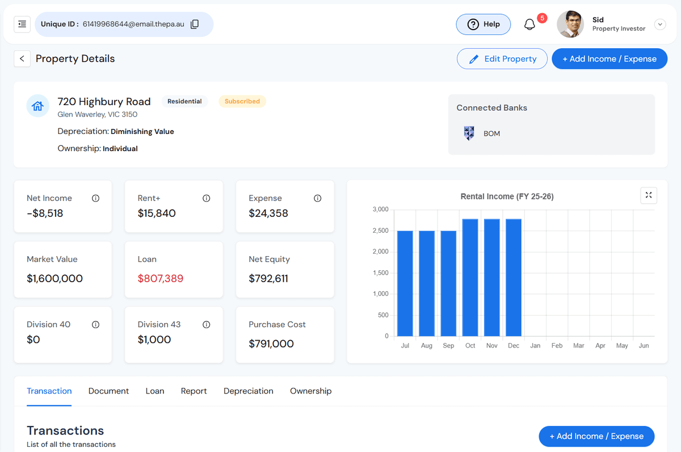Copy the Unique ID email address
The height and width of the screenshot is (452, 681).
195,24
